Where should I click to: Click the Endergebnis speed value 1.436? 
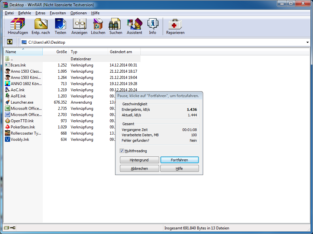tap(192, 110)
